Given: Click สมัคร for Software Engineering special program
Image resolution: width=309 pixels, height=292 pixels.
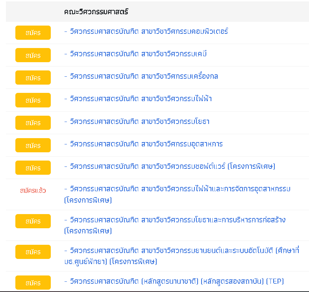Looking at the screenshot, I should click(33, 168).
